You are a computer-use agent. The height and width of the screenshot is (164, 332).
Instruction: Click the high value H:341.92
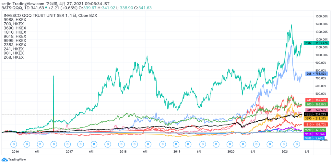tap(106, 8)
